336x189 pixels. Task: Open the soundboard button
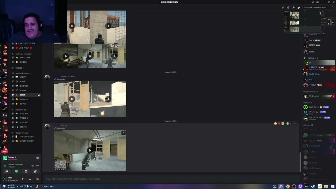[x=35, y=171]
